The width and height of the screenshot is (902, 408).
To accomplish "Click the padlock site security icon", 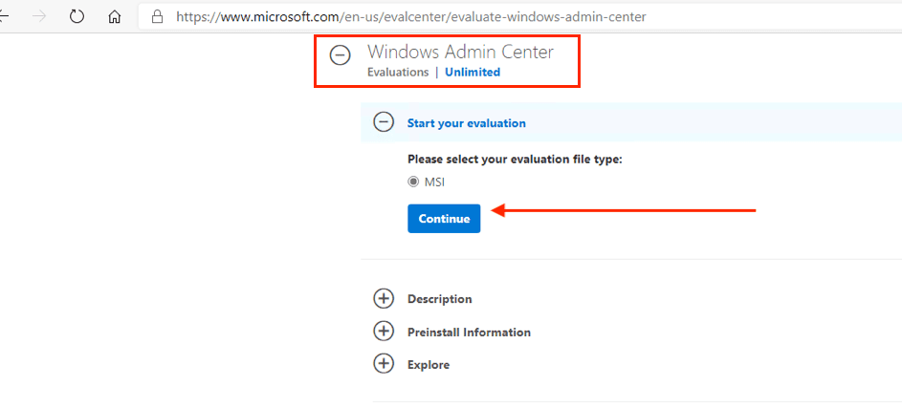I will click(x=157, y=16).
